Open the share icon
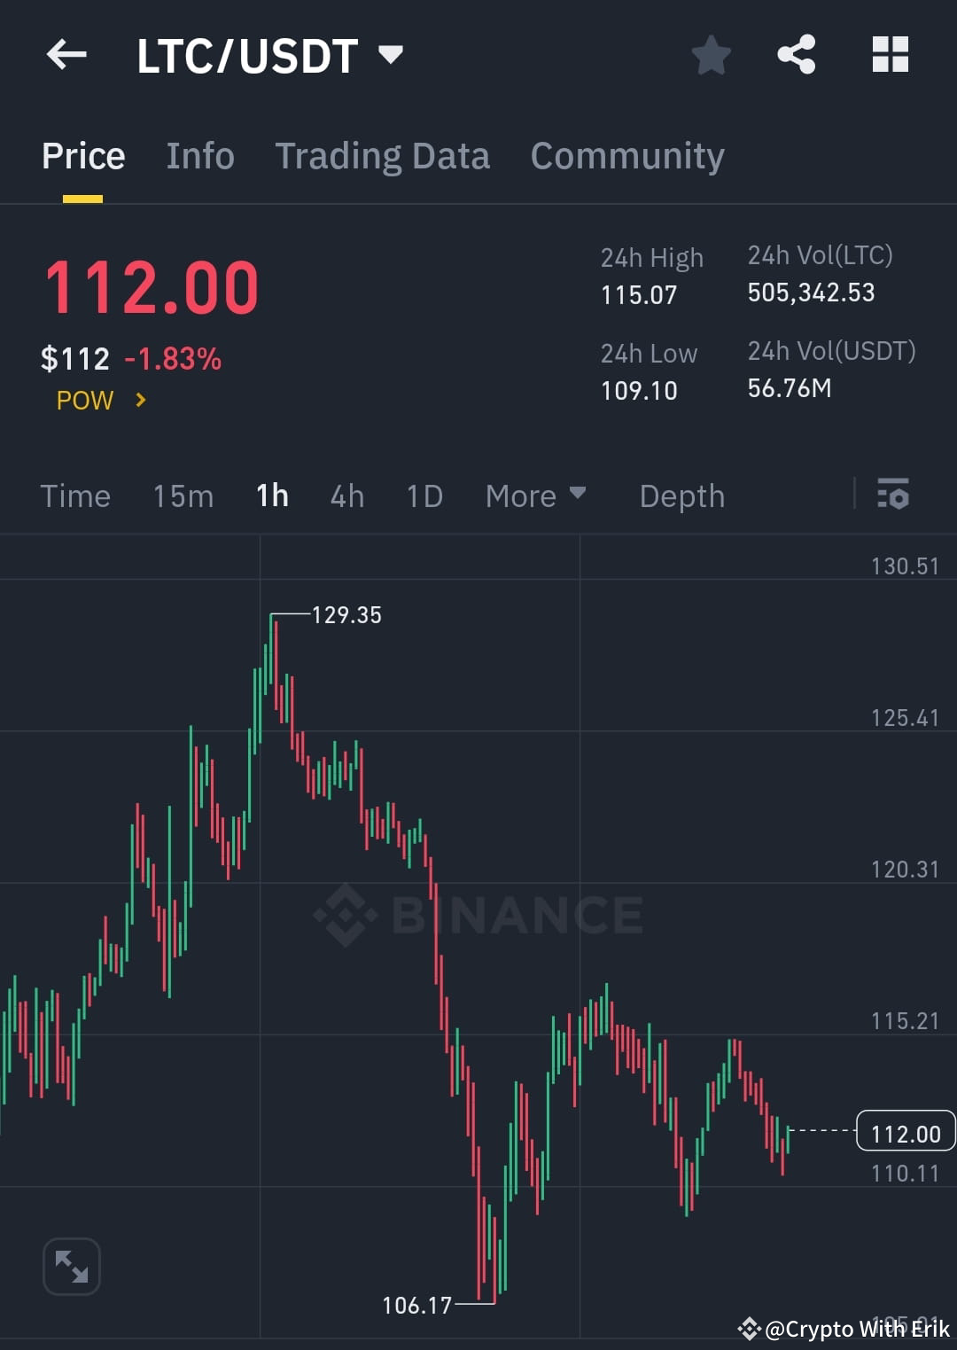 797,55
